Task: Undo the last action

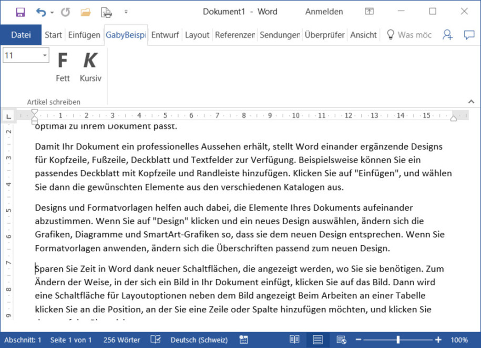Action: [x=41, y=12]
